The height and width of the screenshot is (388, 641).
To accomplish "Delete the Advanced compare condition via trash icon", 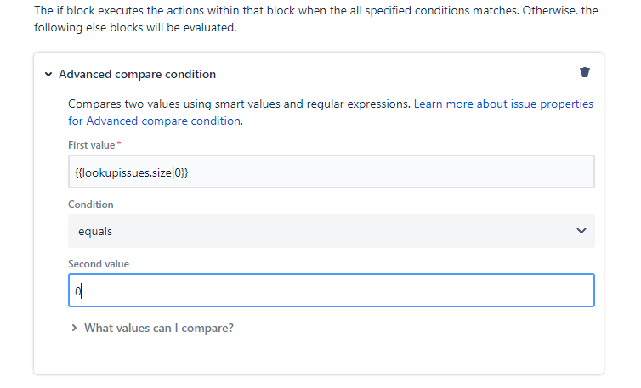I will (x=585, y=73).
